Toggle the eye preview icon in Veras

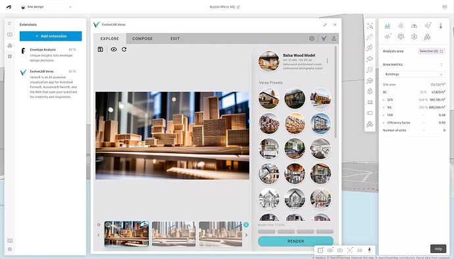pos(114,49)
